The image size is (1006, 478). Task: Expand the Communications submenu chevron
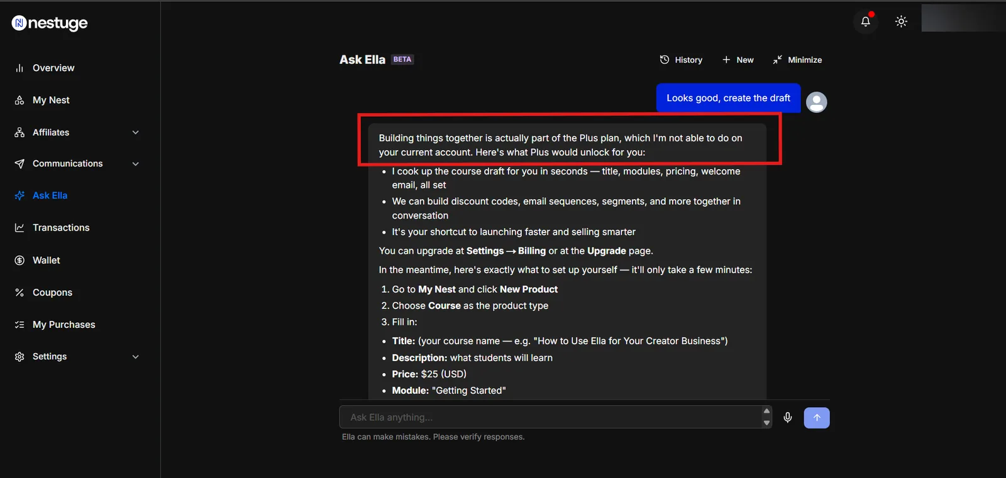click(x=135, y=164)
